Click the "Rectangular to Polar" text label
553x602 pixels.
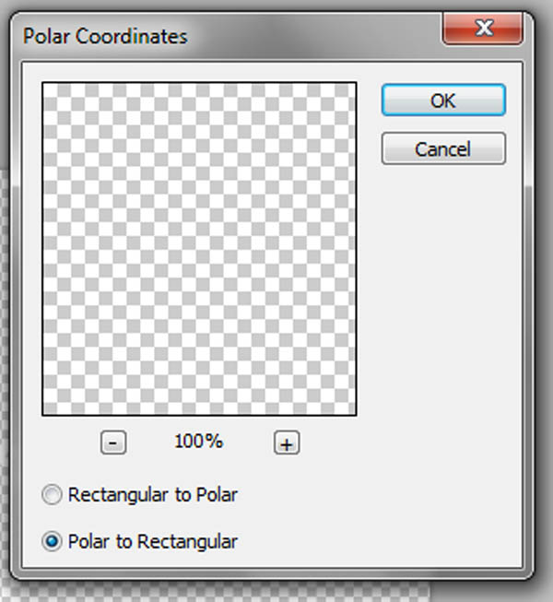click(x=152, y=495)
